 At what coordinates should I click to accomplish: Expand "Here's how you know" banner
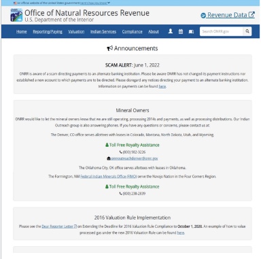95,3
